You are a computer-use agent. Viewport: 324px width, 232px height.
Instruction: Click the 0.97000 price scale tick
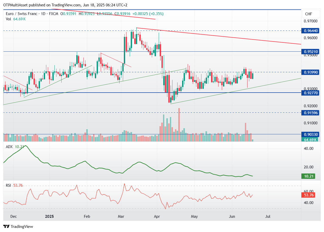pyautogui.click(x=311, y=21)
